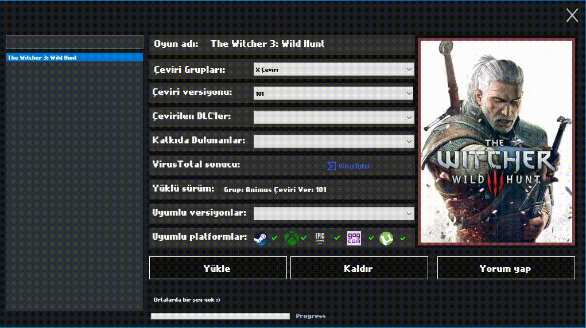Click the 'Uyumlu platformlar:' label

tap(200, 237)
